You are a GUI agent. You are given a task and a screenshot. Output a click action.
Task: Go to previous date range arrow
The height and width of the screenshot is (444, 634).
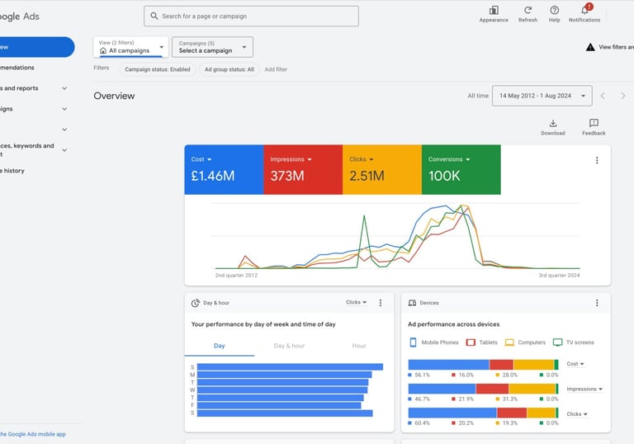coord(603,96)
